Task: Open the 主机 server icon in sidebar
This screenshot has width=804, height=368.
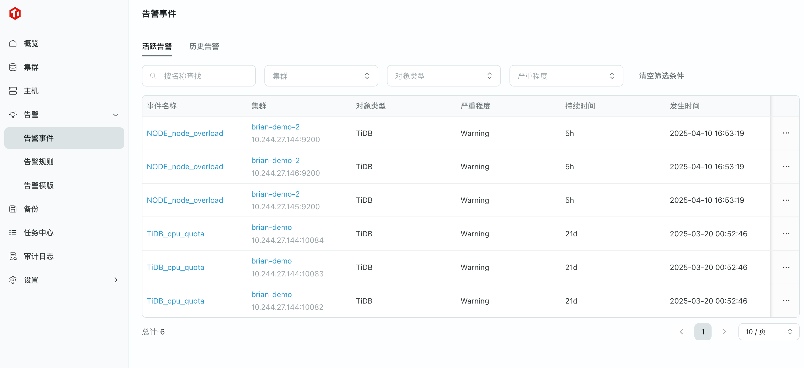Action: coord(13,91)
